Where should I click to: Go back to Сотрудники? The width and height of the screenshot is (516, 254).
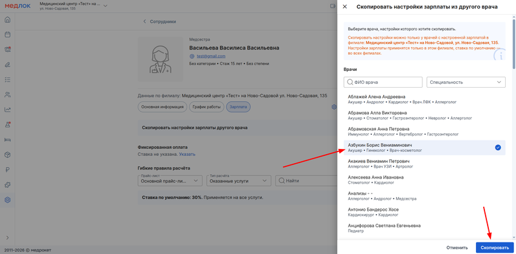(159, 22)
